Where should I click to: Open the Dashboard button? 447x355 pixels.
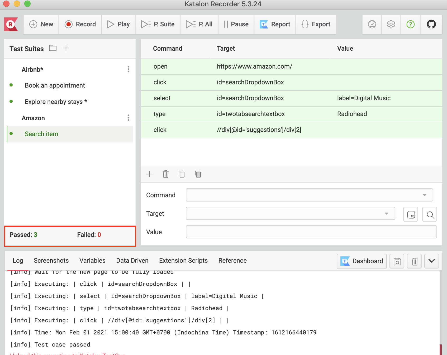tap(362, 261)
